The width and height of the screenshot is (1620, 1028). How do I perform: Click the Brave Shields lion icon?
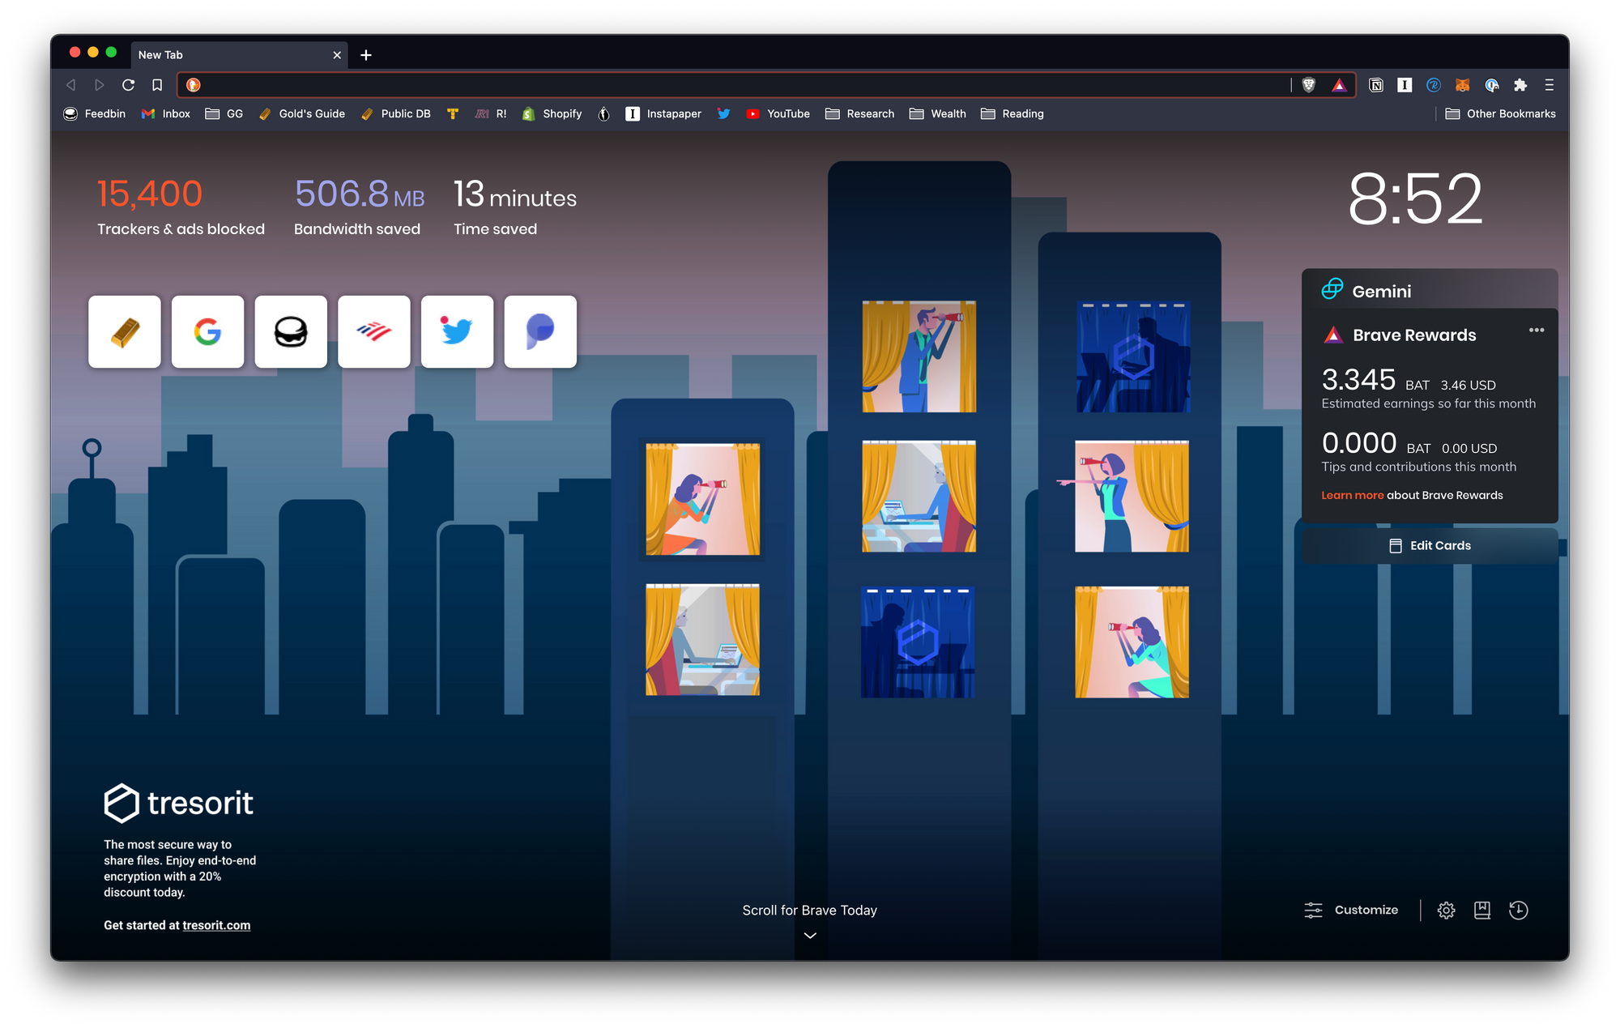[x=1308, y=85]
